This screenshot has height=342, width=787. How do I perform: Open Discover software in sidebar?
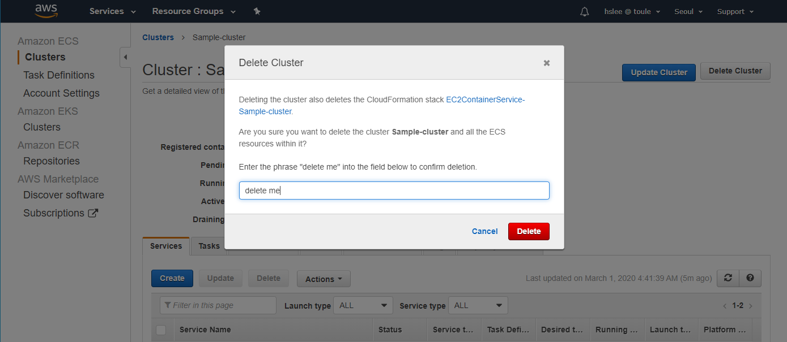pyautogui.click(x=63, y=195)
